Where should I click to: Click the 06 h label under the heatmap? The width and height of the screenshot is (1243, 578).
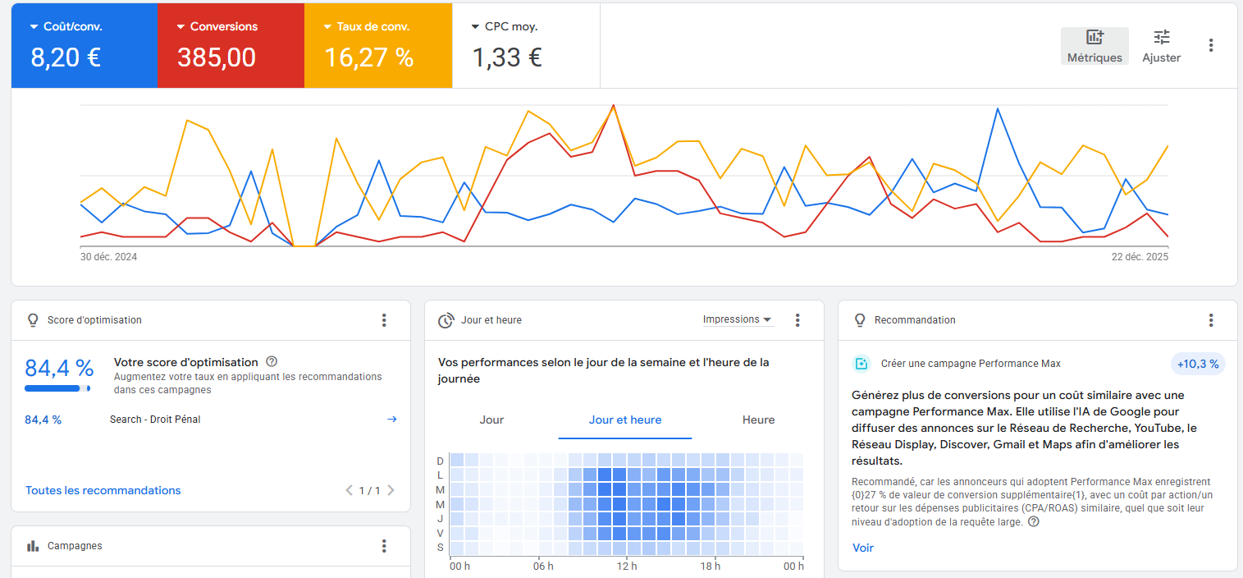pyautogui.click(x=543, y=567)
